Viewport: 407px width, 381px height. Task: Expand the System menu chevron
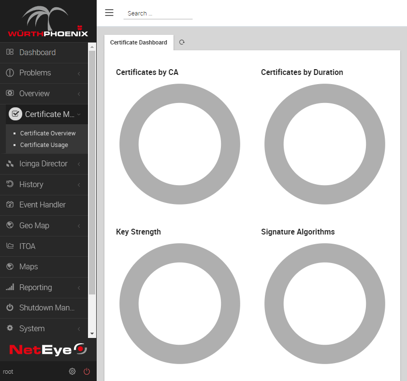pos(79,329)
